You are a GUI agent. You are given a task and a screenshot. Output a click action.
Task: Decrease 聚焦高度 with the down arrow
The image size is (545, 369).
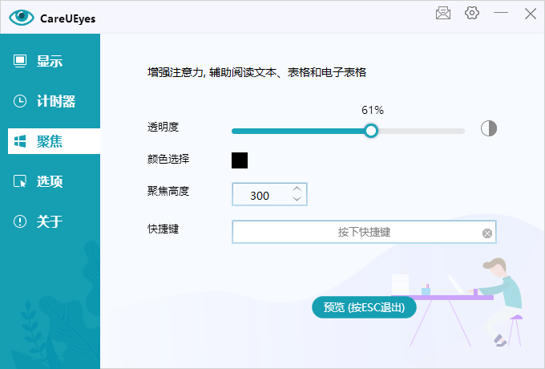click(297, 200)
